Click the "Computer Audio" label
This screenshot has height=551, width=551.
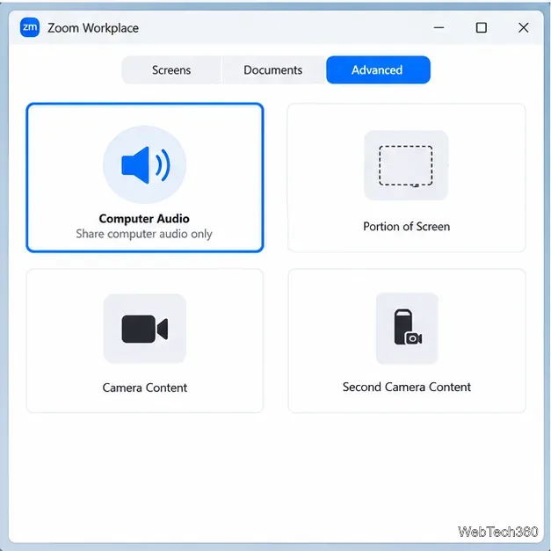coord(144,219)
